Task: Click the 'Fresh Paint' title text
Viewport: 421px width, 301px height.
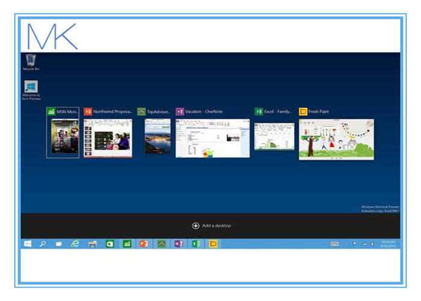Action: 318,111
